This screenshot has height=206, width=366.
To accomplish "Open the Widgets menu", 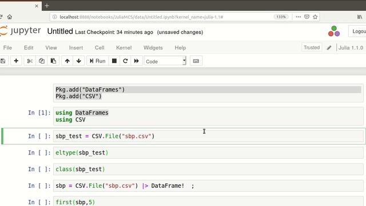I will (153, 47).
